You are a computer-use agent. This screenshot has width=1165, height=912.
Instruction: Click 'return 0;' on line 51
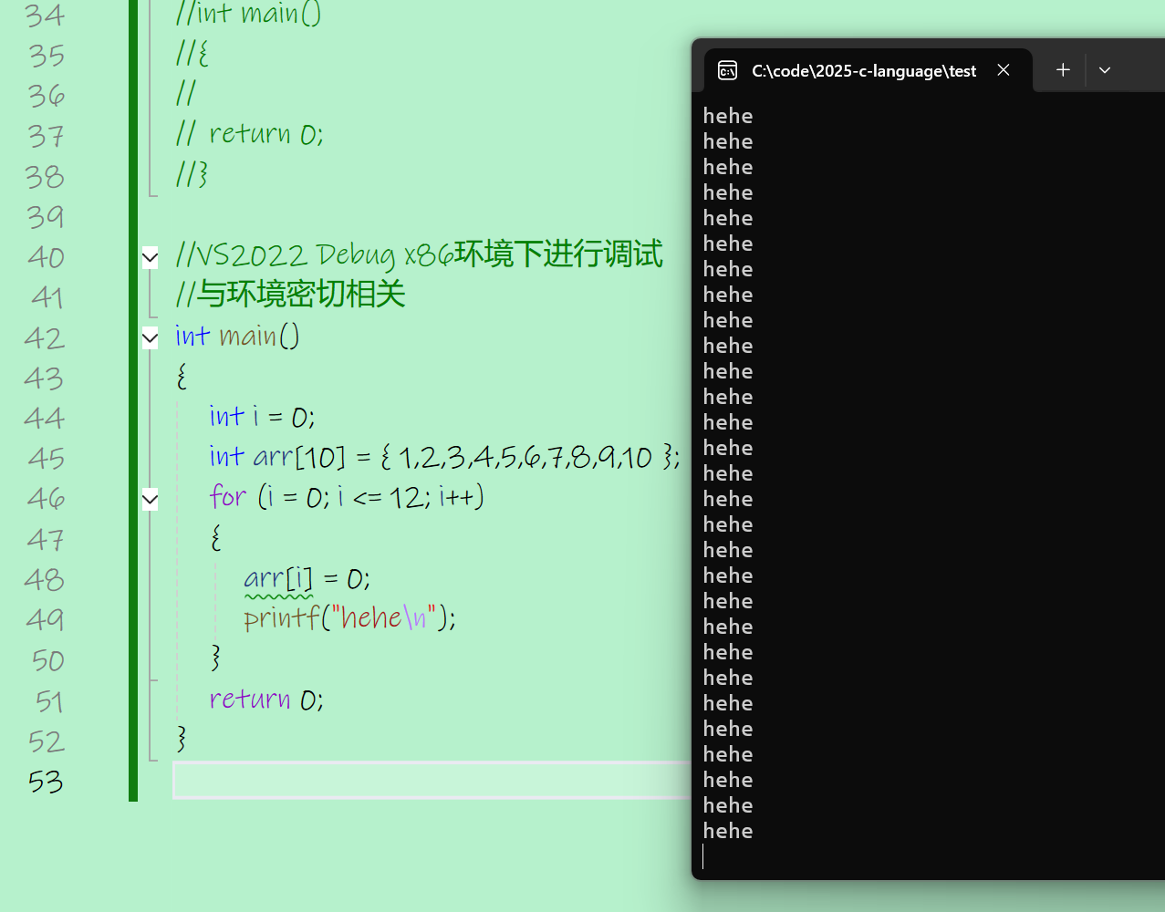pyautogui.click(x=265, y=700)
